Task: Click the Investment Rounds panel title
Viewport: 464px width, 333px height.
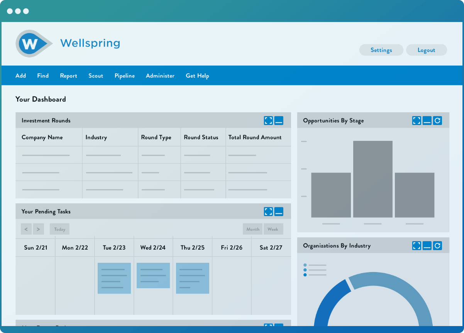Action: 46,120
